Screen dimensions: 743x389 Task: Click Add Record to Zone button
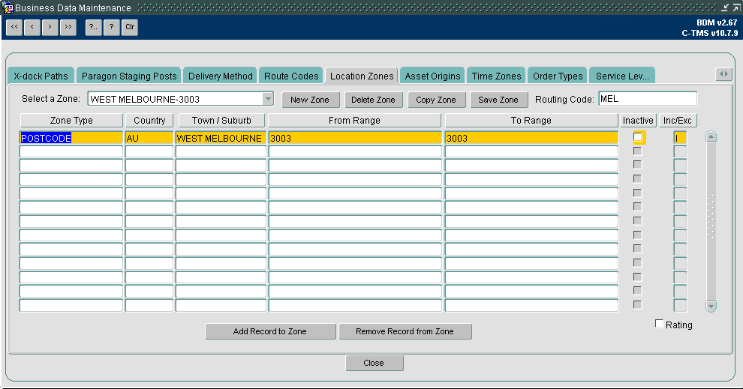pos(270,332)
